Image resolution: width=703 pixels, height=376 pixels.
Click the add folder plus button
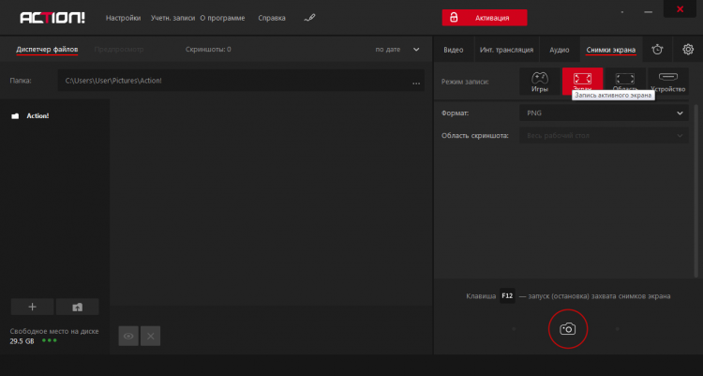coord(32,307)
